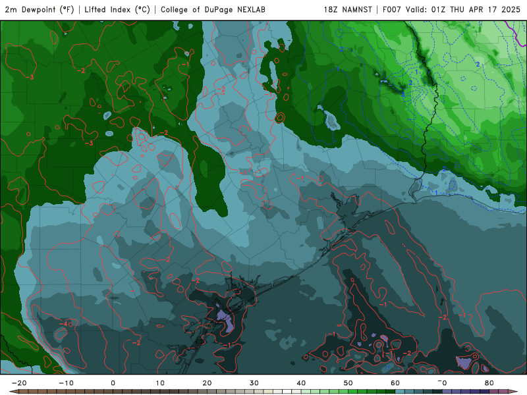Click the blue 3 lifted index contour label

tap(402, 95)
